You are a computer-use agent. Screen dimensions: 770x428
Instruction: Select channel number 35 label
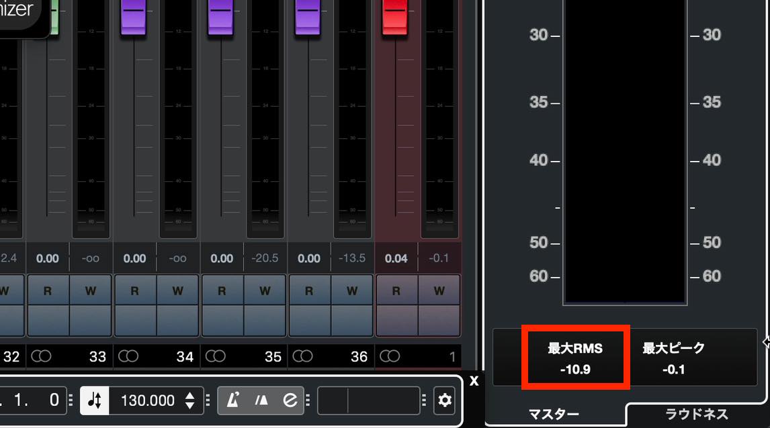pos(273,356)
